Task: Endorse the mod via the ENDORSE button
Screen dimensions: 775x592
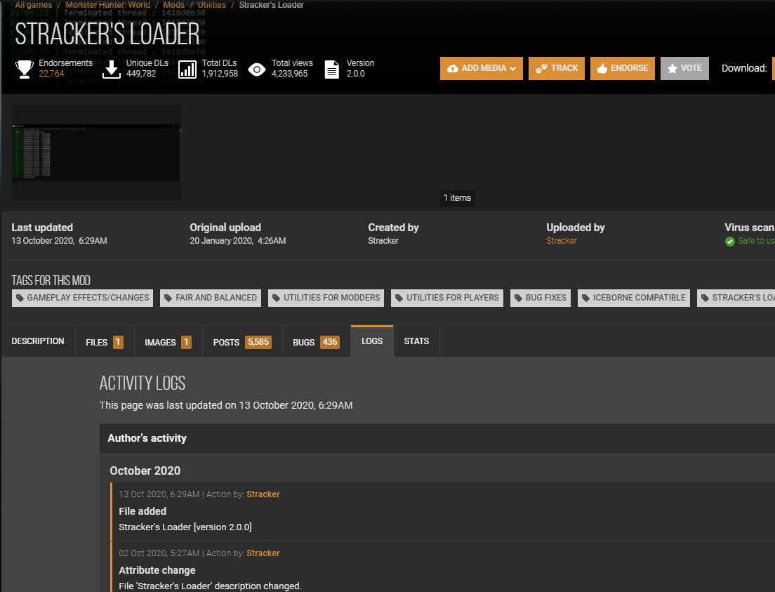Action: coord(622,68)
